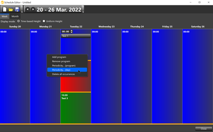Screen dimensions: 213x132
Task: Select the Time-based Height radio button
Action: click(x=18, y=21)
